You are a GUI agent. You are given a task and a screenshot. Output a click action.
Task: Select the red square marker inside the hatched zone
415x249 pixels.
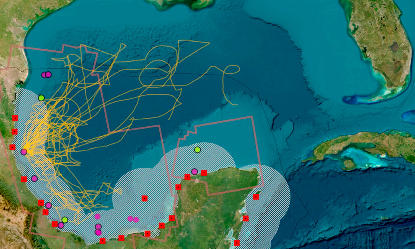[x=145, y=198]
